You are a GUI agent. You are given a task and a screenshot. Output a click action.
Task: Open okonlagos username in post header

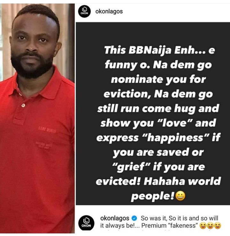[x=109, y=12]
